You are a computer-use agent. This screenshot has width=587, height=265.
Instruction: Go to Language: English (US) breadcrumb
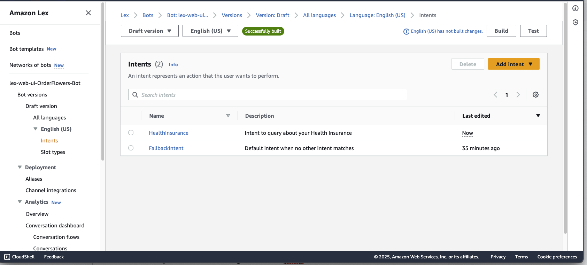coord(378,15)
